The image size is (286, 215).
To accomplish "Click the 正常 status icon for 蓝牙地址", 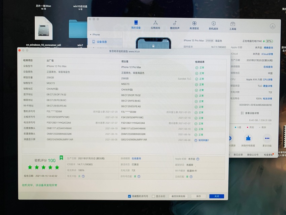I will (x=196, y=96).
